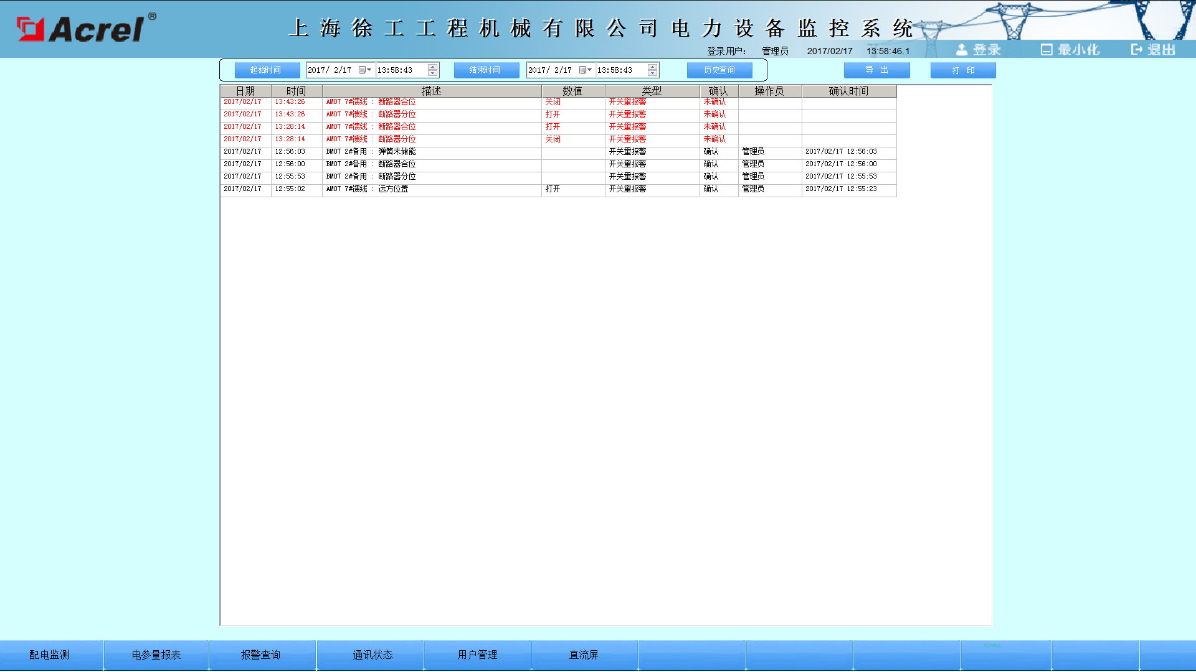Switch to 电参量报表 tab
The width and height of the screenshot is (1196, 672).
tap(156, 655)
